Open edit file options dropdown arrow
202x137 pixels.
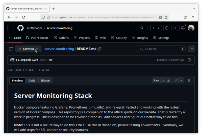181,80
